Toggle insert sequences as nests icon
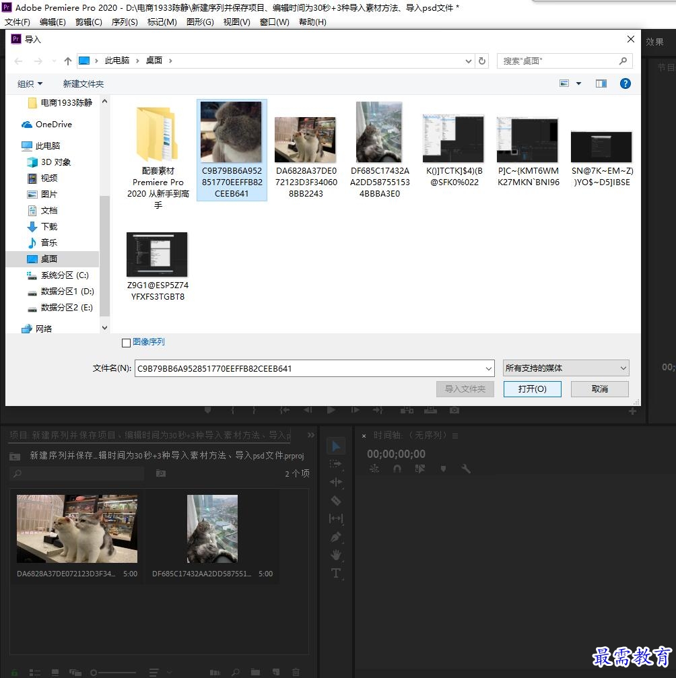 click(374, 469)
